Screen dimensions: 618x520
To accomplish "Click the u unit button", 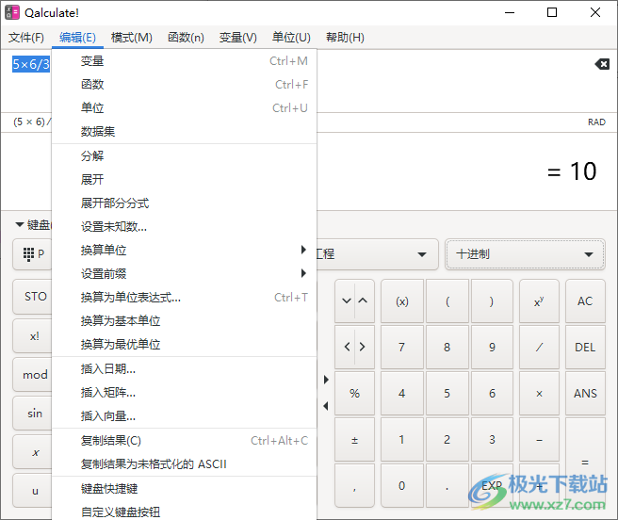I will 33,491.
